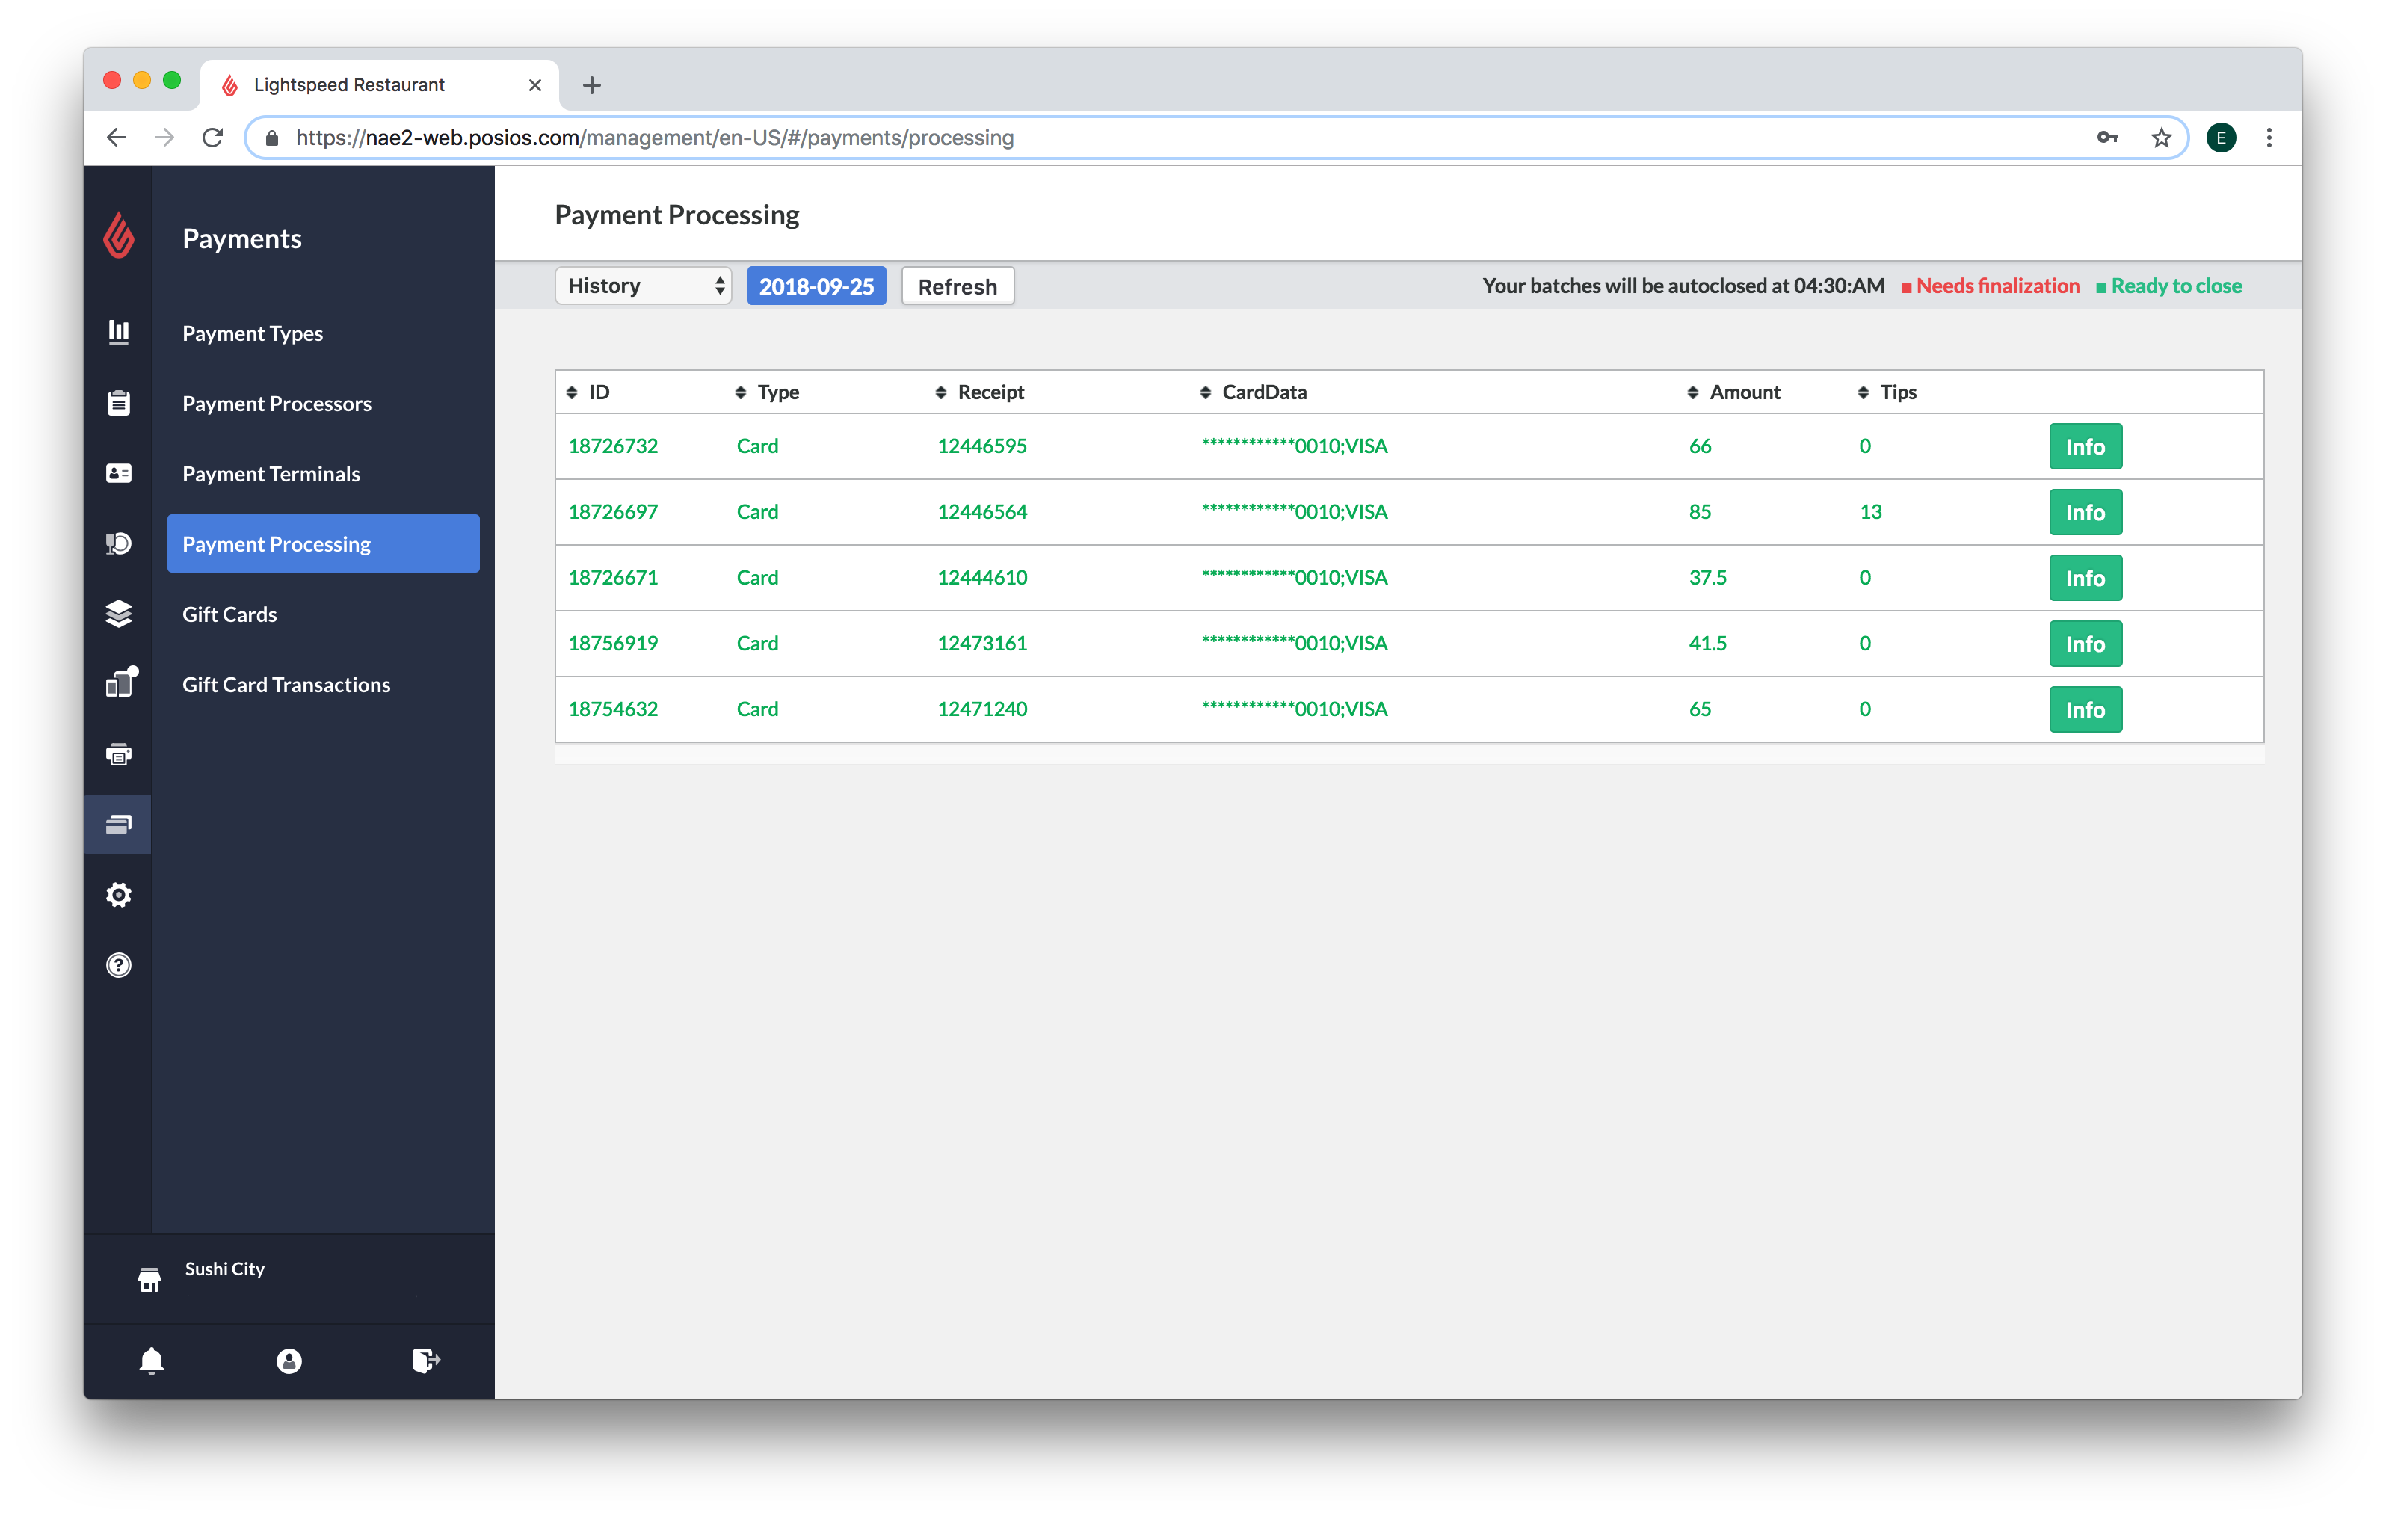Click transaction ID 18754632
Image resolution: width=2386 pixels, height=1519 pixels.
pyautogui.click(x=612, y=709)
